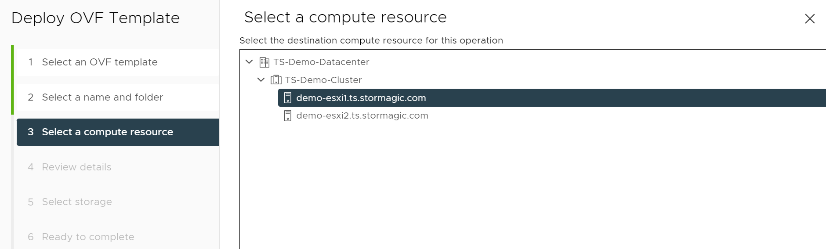Select the TS-Demo-Cluster label

click(323, 80)
